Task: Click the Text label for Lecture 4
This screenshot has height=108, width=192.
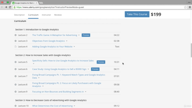Action: click(x=117, y=46)
